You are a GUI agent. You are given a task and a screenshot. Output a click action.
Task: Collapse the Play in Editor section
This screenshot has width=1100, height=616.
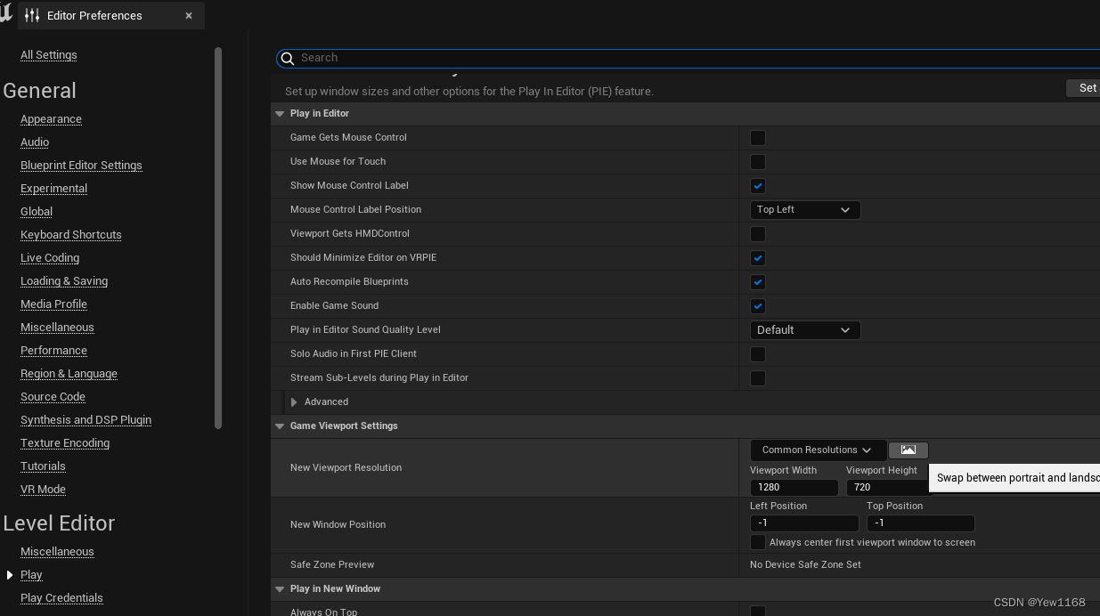280,114
